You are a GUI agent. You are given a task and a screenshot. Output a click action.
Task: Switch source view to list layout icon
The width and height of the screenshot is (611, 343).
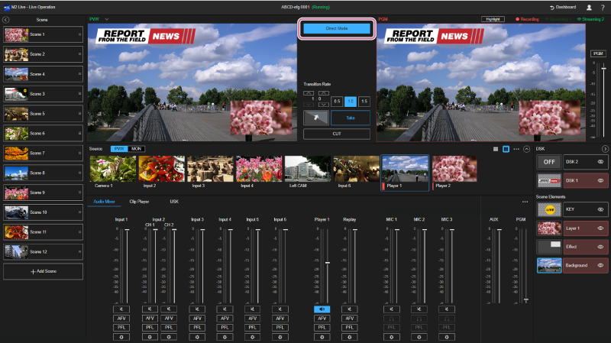pos(496,149)
